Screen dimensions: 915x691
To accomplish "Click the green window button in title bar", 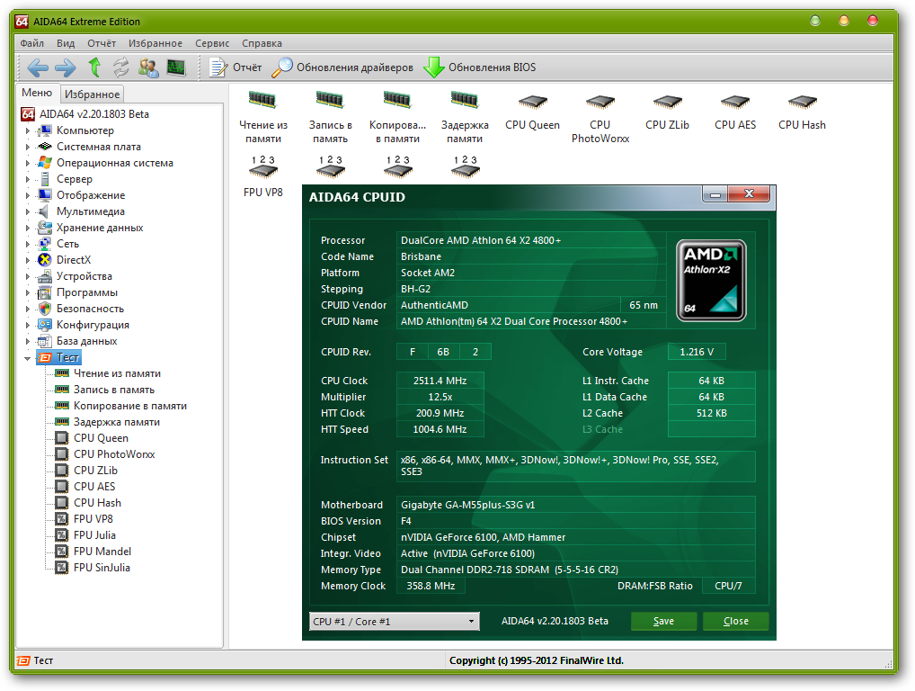I will 815,21.
